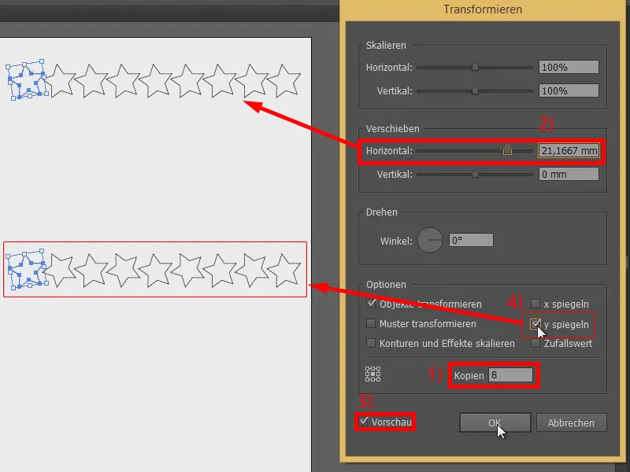630x472 pixels.
Task: Click the reference point grid icon
Action: [x=372, y=374]
